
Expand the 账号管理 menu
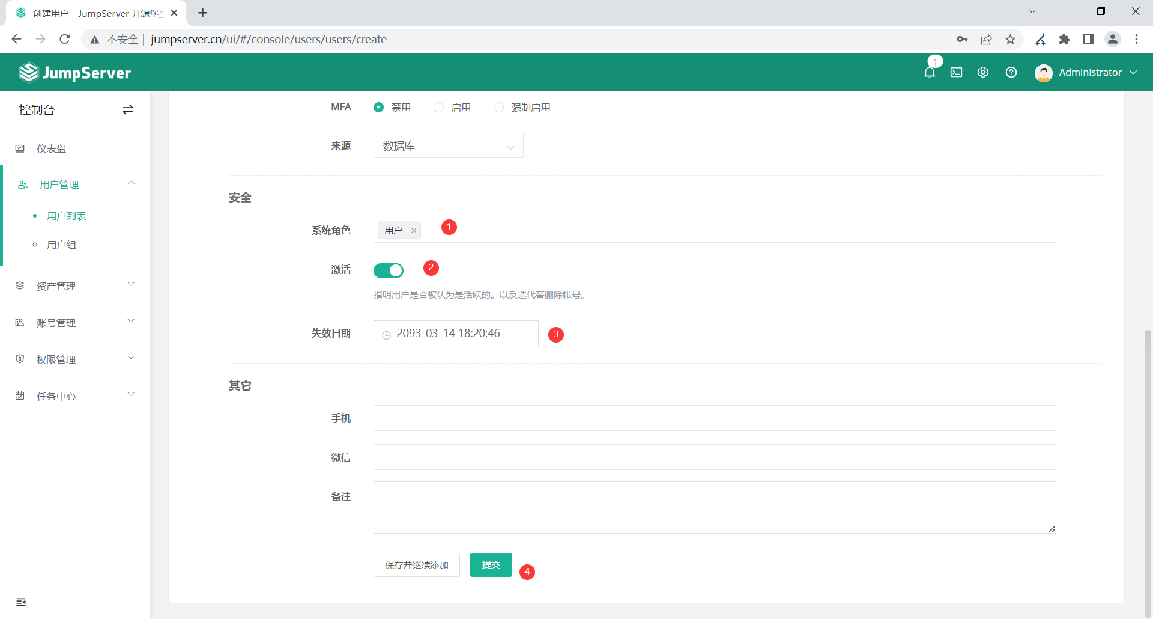point(131,321)
